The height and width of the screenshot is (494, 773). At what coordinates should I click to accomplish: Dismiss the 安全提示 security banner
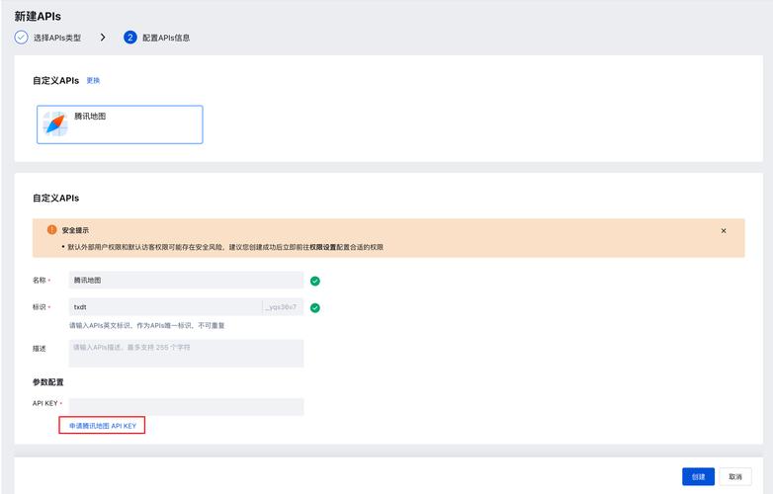(x=724, y=230)
